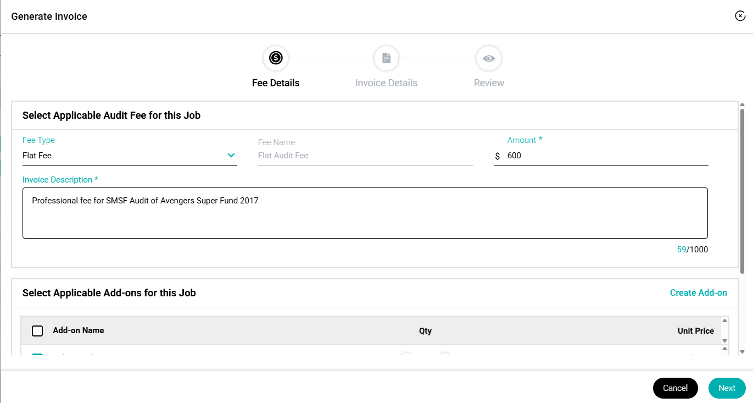Click the Next button

(727, 388)
